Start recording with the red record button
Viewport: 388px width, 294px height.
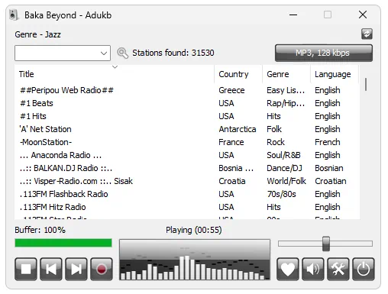(102, 269)
